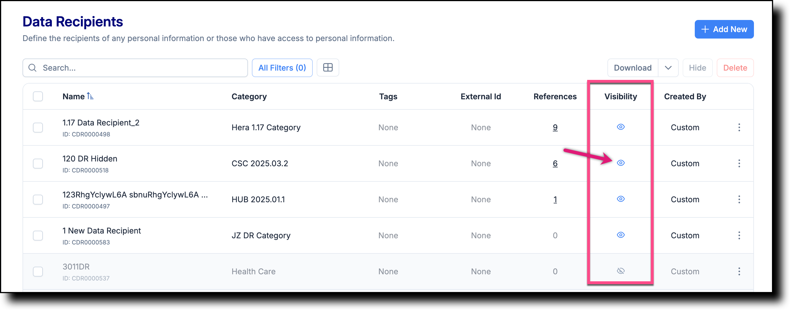Click the ID: CDR0000518 text
The width and height of the screenshot is (790, 310).
point(86,170)
